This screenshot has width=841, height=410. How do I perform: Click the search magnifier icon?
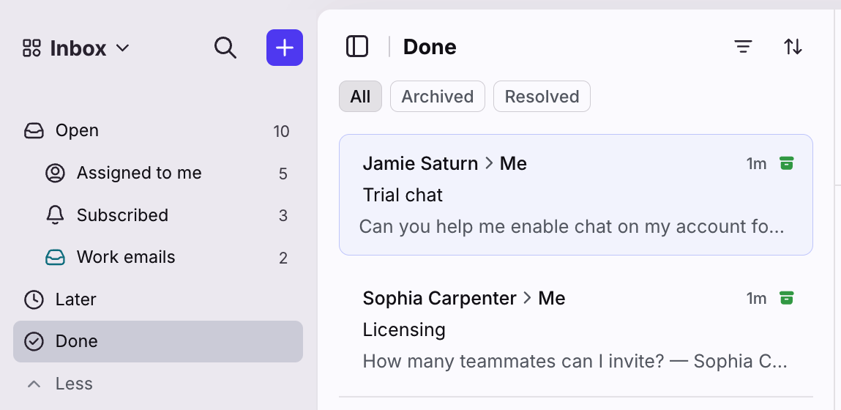pos(225,48)
